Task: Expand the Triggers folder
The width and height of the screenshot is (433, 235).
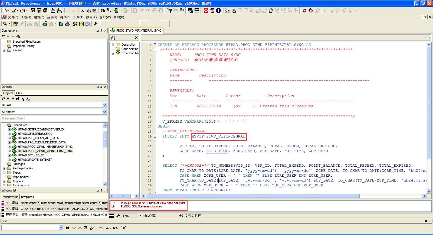Action: tap(4, 181)
